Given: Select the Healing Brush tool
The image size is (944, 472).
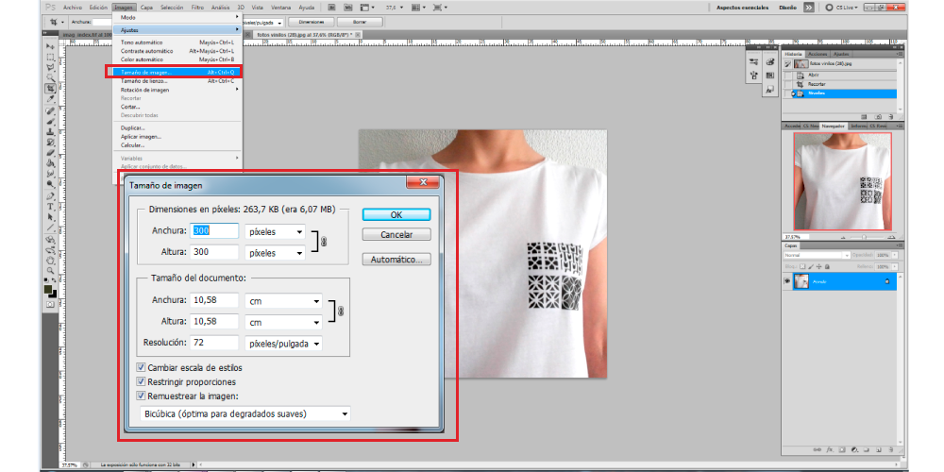Looking at the screenshot, I should point(51,110).
